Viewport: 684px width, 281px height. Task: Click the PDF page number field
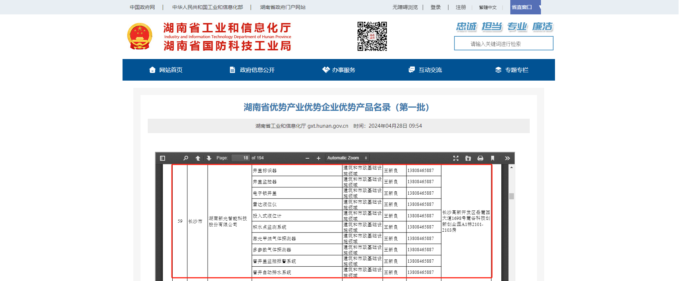[x=241, y=158]
